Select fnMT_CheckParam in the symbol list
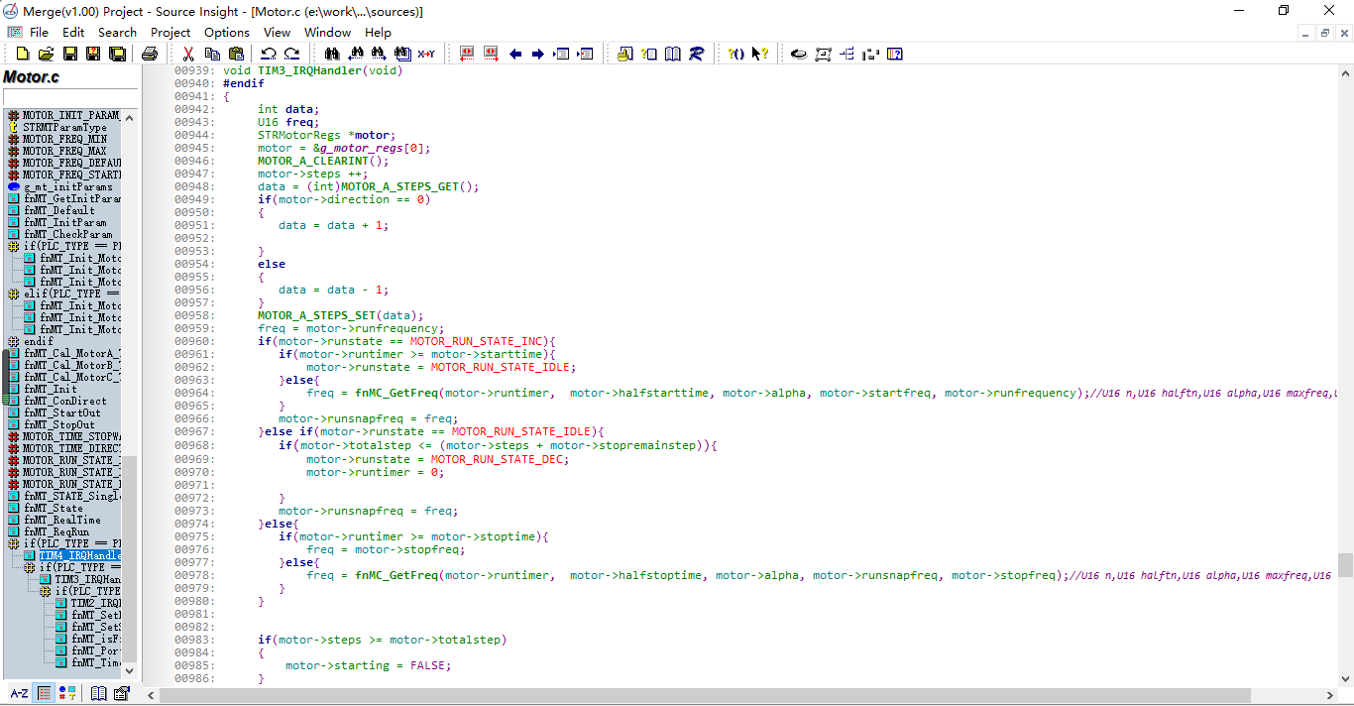The width and height of the screenshot is (1354, 706). (67, 234)
